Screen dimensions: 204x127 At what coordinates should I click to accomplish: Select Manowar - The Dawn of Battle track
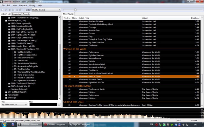132,89
